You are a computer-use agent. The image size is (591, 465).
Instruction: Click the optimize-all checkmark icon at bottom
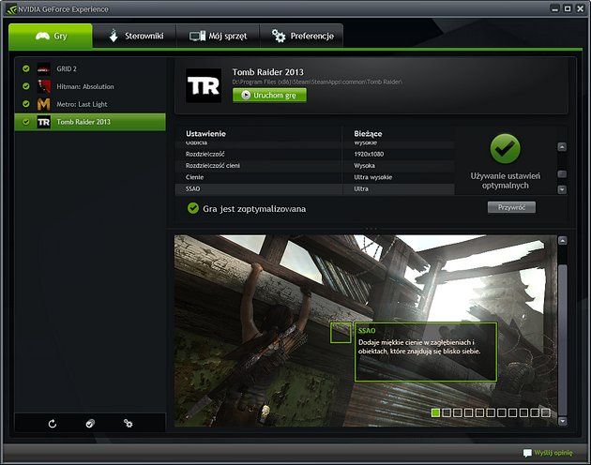point(90,424)
